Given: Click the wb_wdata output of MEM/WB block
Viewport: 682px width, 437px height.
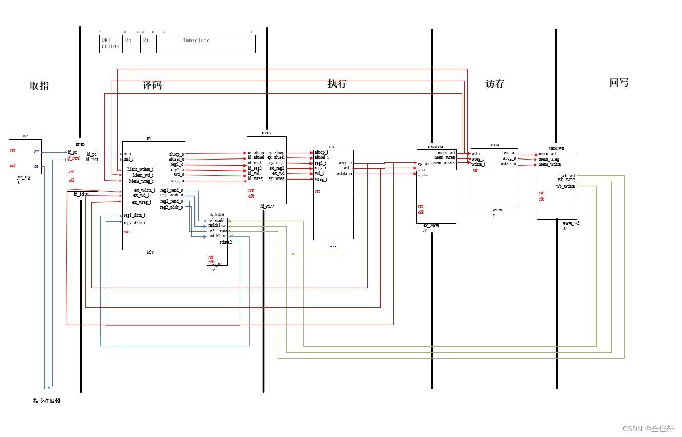Looking at the screenshot, I should pos(566,186).
